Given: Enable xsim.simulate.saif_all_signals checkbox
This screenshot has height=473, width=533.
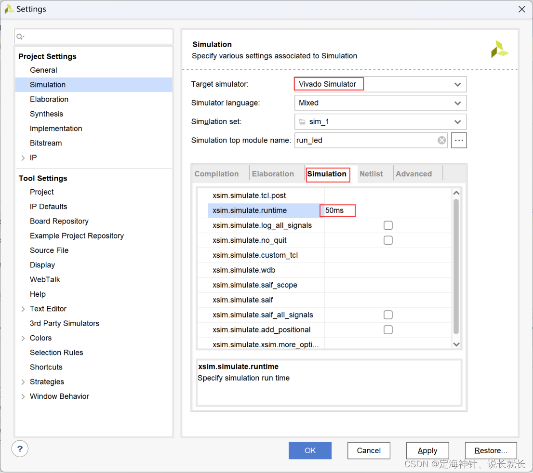Looking at the screenshot, I should [x=388, y=315].
